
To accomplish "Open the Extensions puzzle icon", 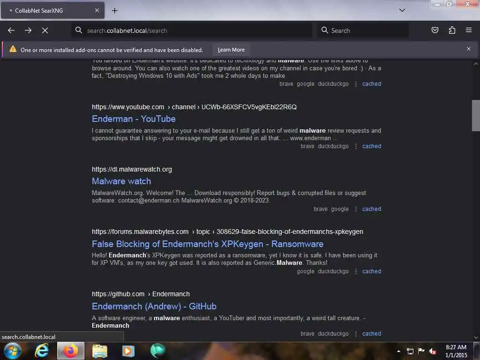I will click(452, 30).
